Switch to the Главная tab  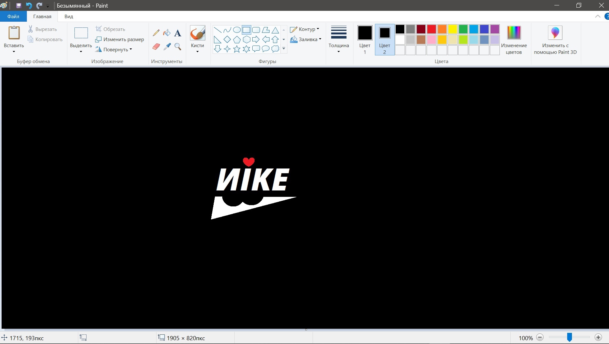(42, 16)
